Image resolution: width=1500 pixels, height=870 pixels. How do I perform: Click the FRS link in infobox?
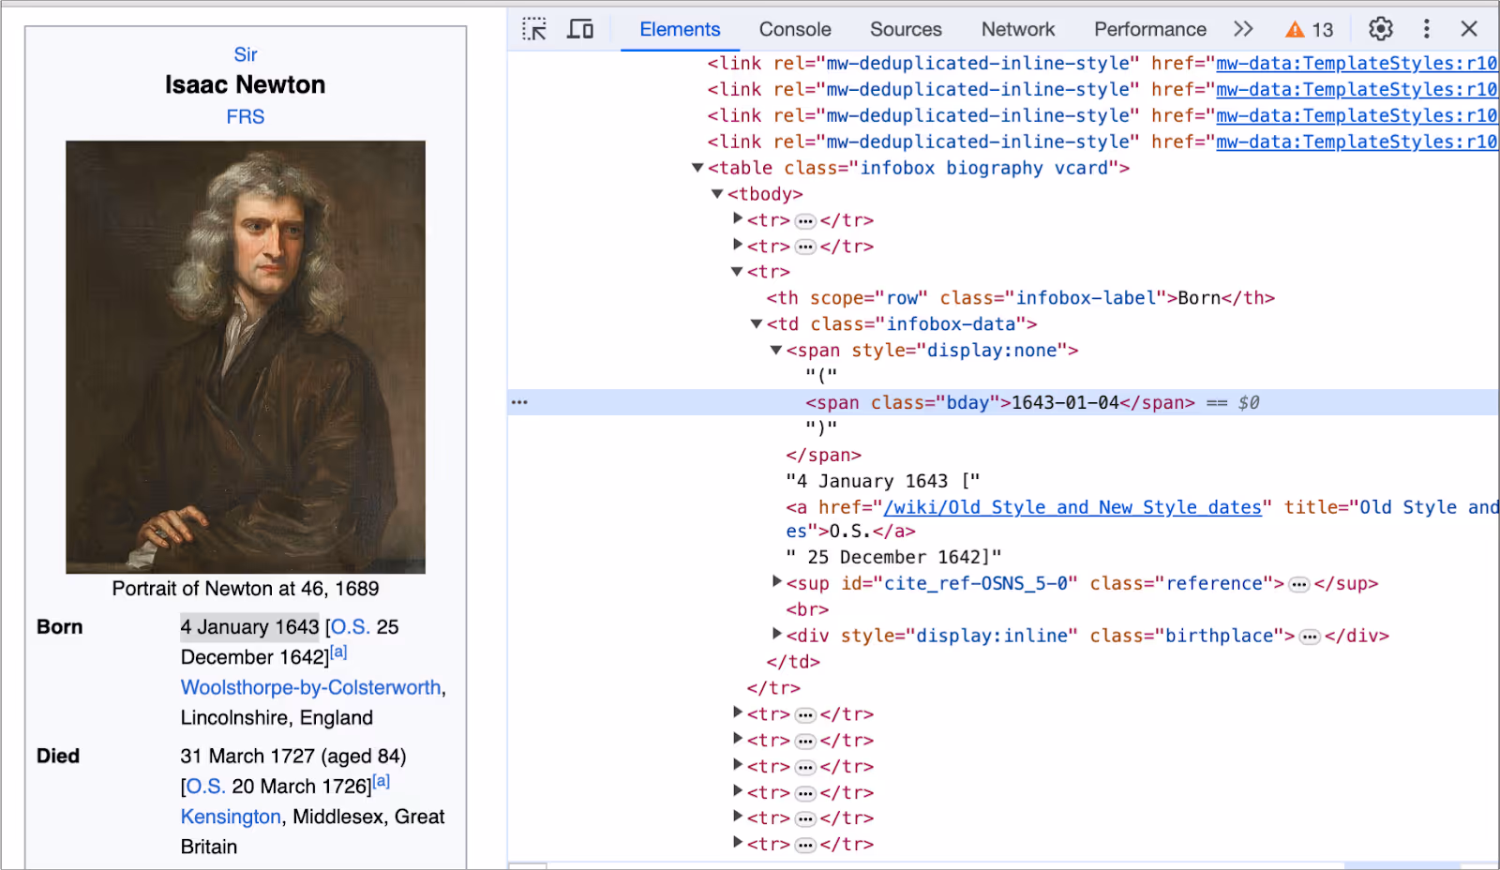pos(246,116)
